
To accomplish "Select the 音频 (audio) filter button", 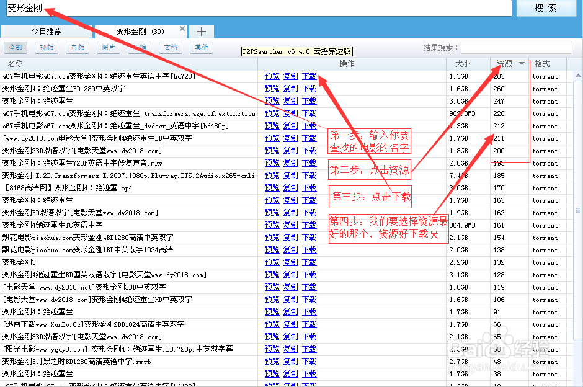I will tap(77, 47).
